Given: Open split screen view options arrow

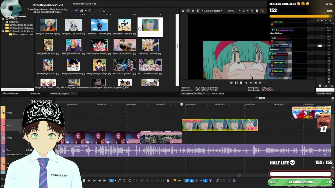Looking at the screenshot, I should pyautogui.click(x=202, y=11).
